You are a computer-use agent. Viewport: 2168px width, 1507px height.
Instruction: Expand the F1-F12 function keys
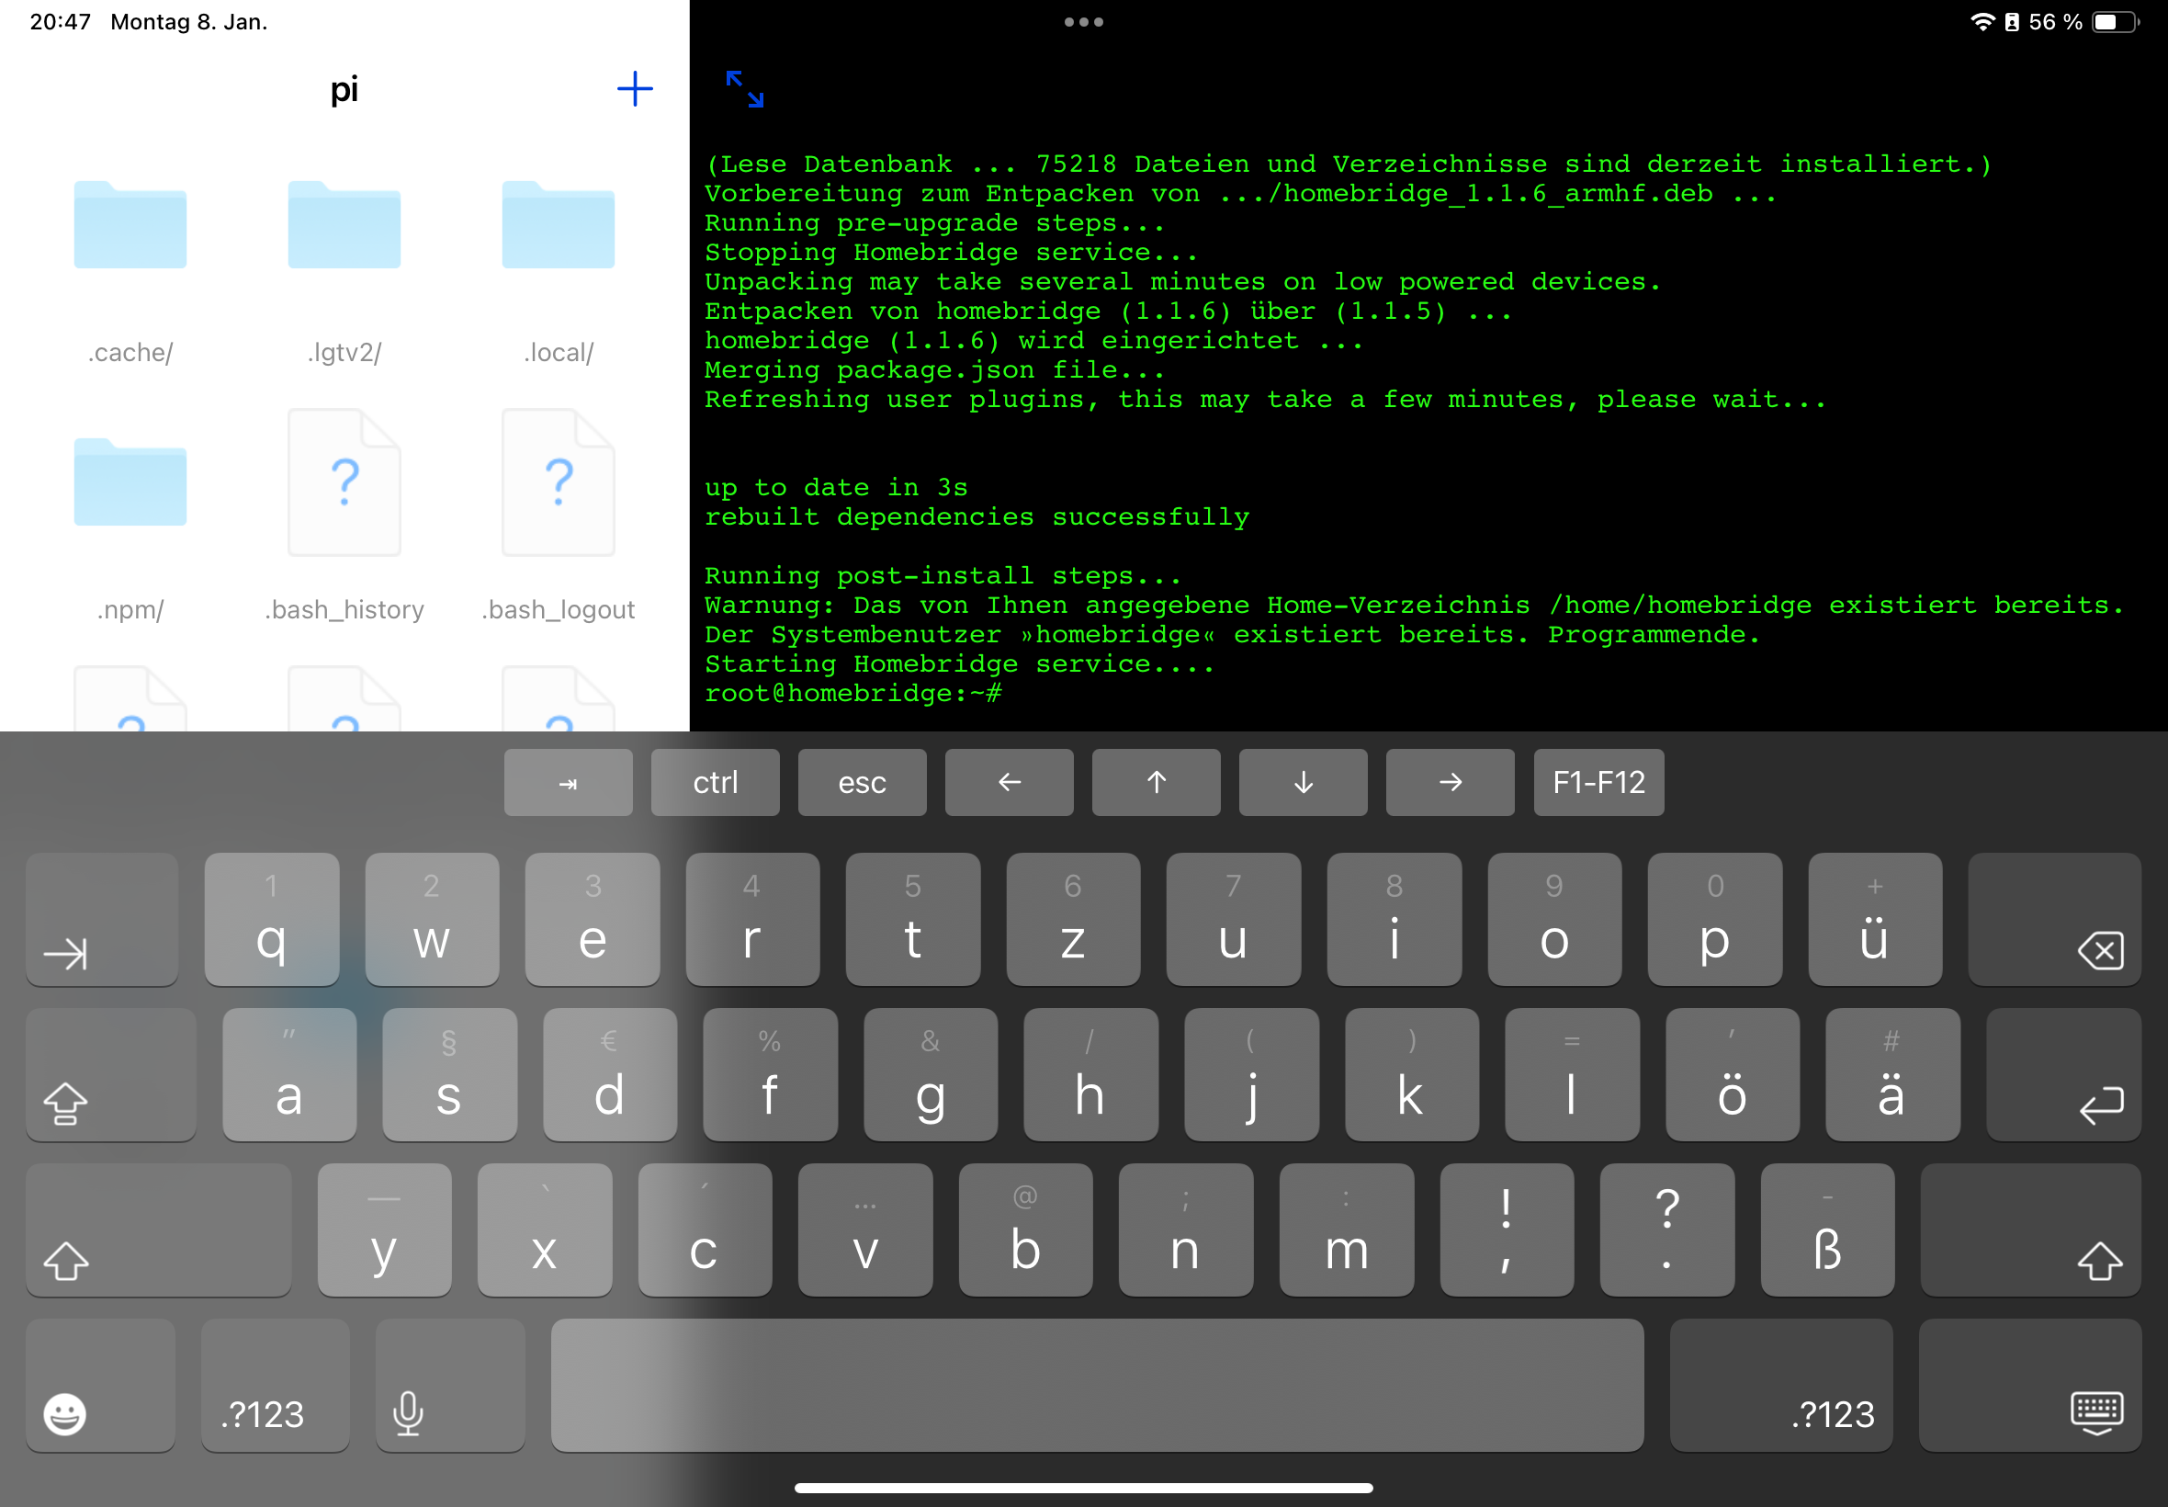point(1598,782)
